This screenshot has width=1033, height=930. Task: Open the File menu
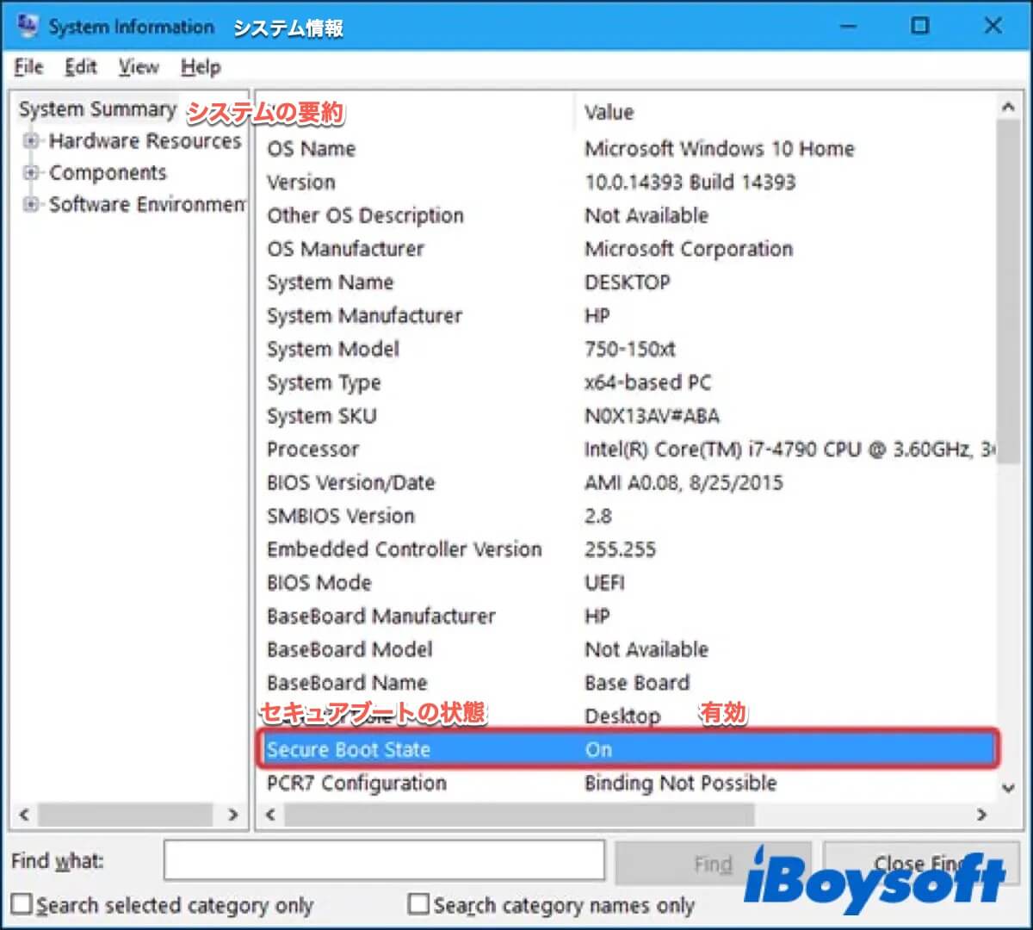28,67
